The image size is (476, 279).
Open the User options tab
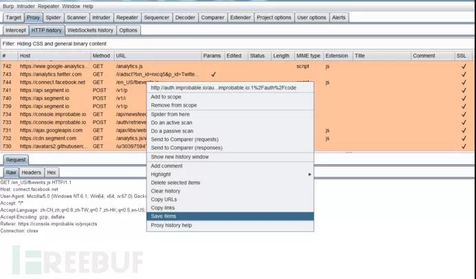[312, 18]
